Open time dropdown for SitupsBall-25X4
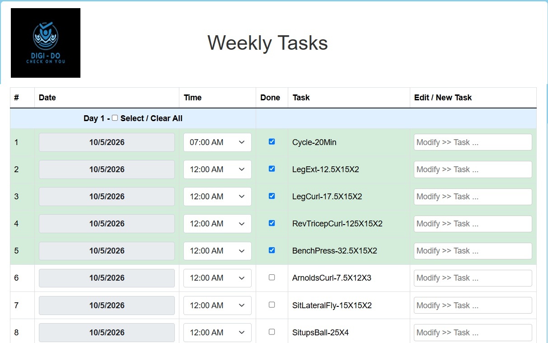548x343 pixels. tap(217, 333)
